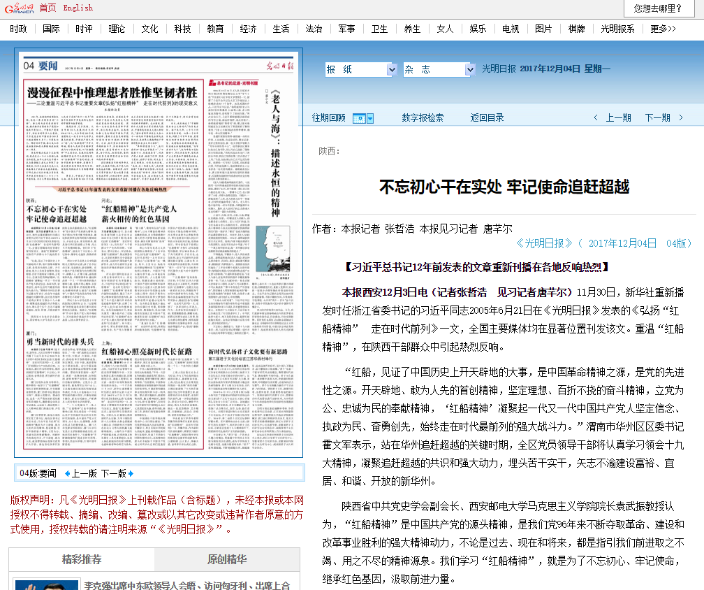
Task: Open the 图片 section
Action: (543, 29)
